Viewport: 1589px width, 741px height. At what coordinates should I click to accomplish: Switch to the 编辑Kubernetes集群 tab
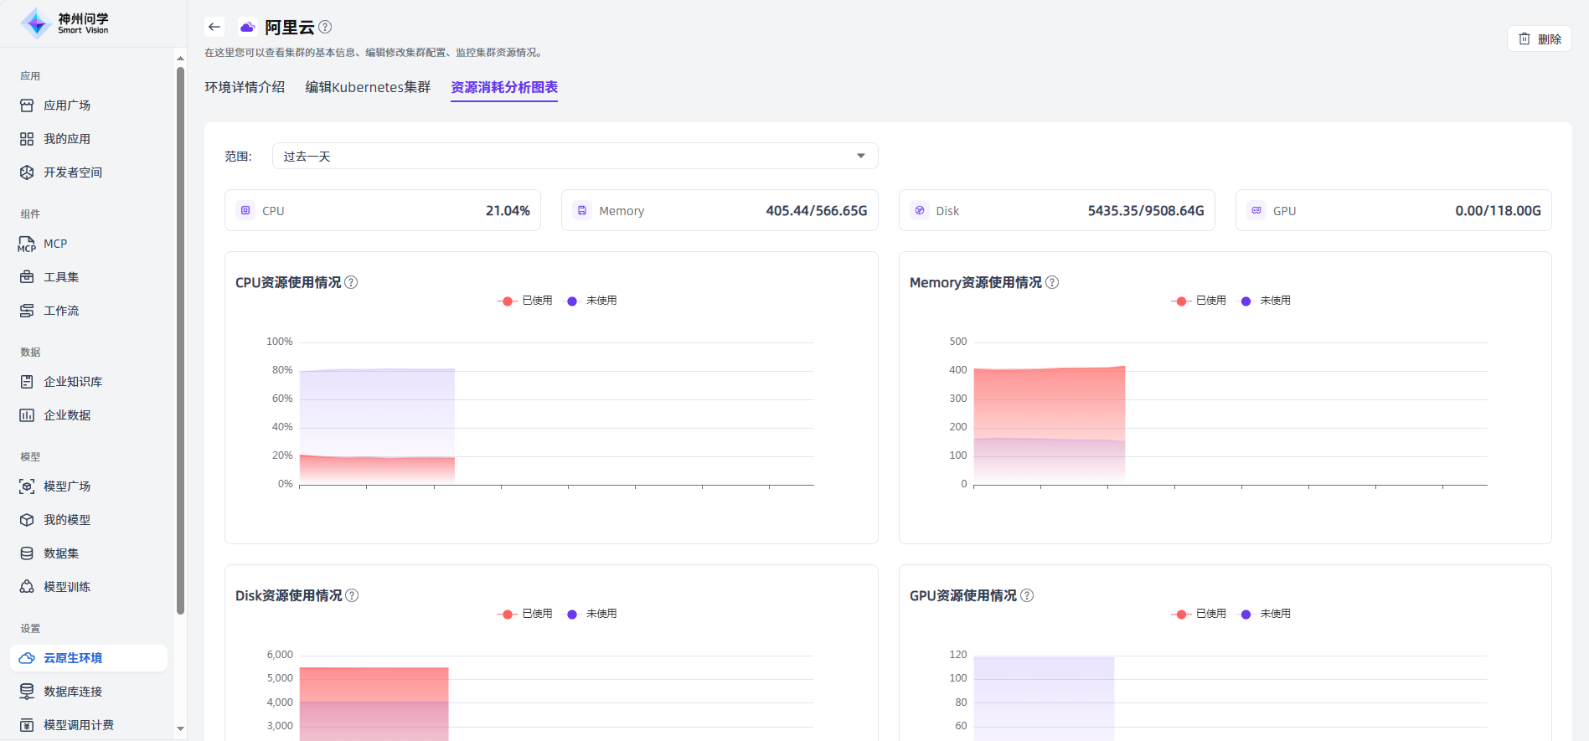[x=368, y=87]
